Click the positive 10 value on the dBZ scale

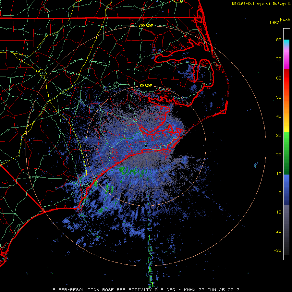(279, 174)
